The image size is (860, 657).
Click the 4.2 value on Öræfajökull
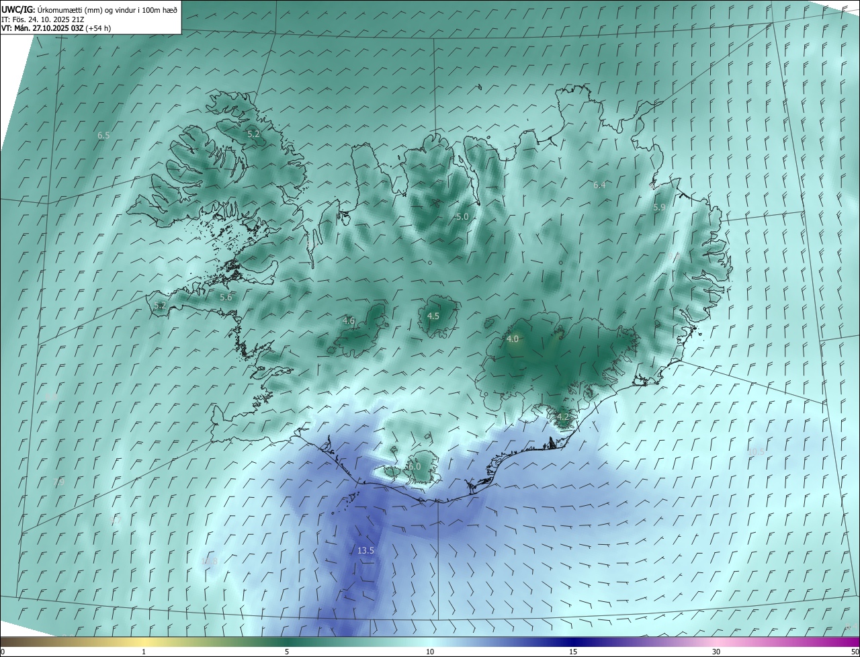[x=563, y=417]
